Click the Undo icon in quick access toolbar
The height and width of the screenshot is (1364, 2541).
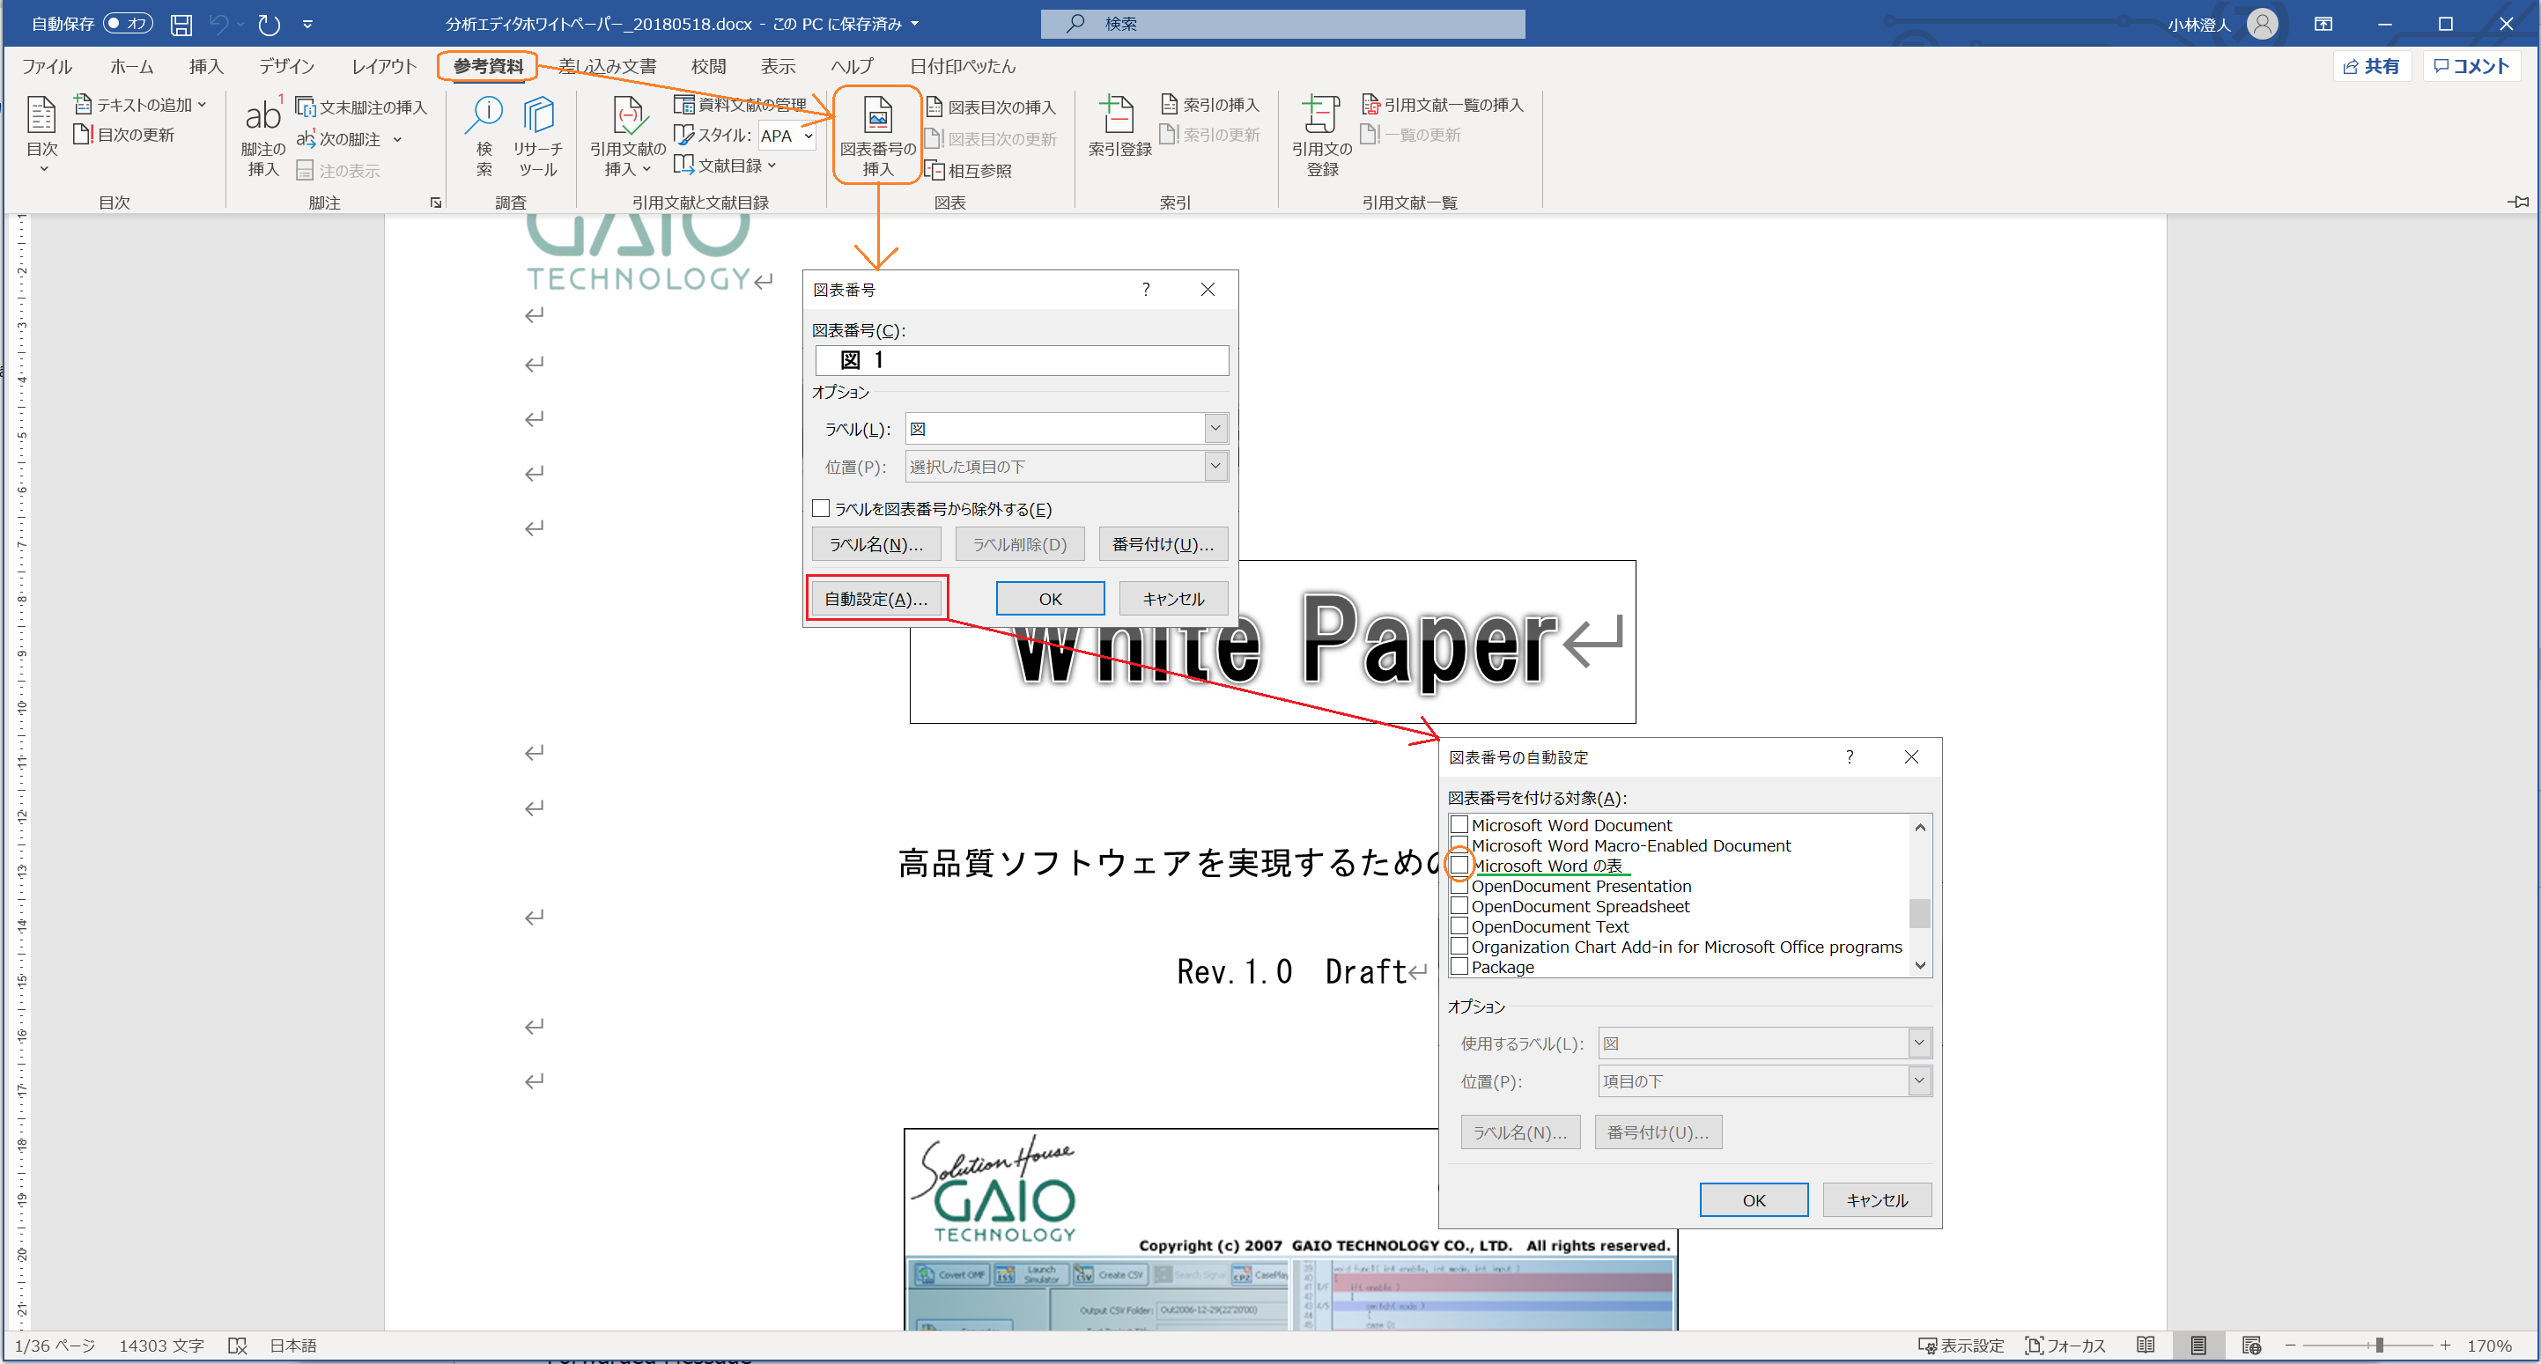click(x=219, y=24)
